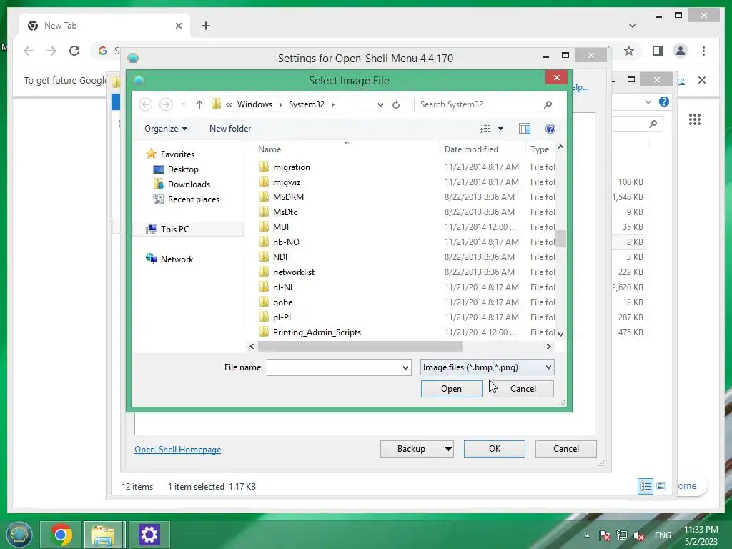Image resolution: width=732 pixels, height=549 pixels.
Task: Select the MSDRM folder
Action: (x=288, y=197)
